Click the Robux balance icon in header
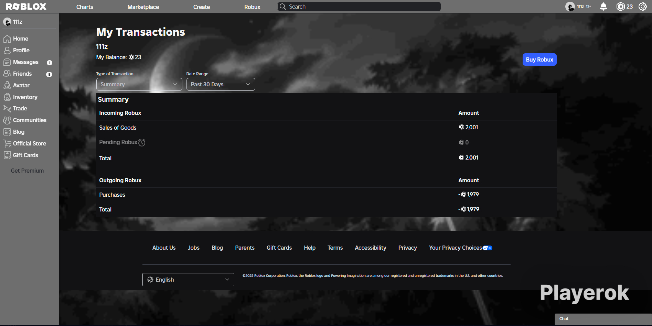 (x=620, y=7)
